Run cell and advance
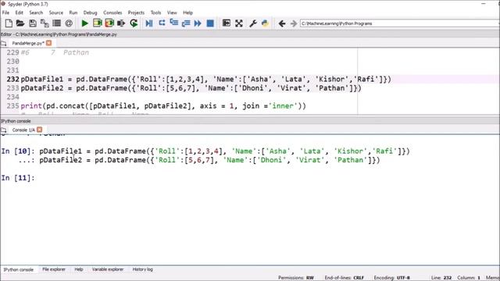The height and width of the screenshot is (281, 500). [109, 23]
